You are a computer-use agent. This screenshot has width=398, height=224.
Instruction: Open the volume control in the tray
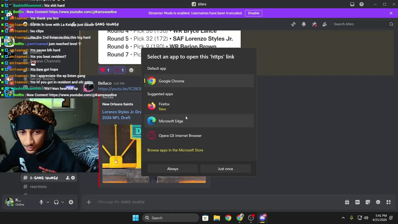pos(366,218)
